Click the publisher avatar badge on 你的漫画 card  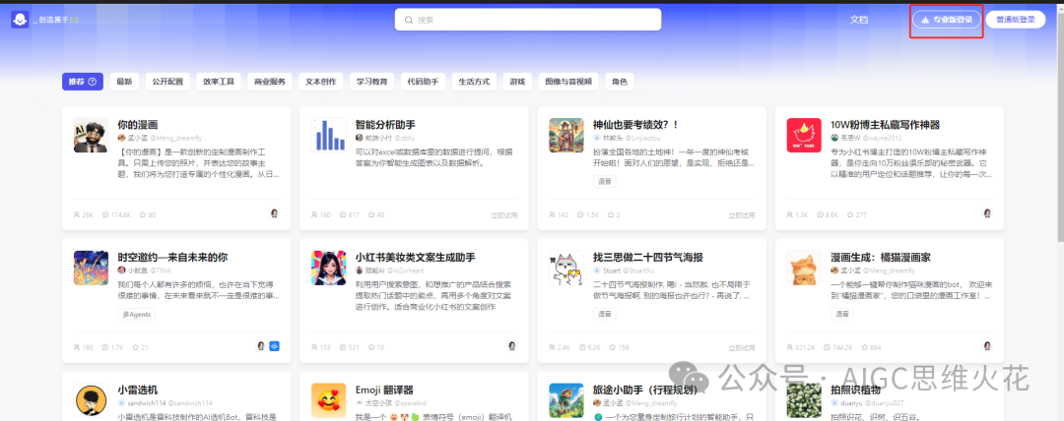point(274,212)
